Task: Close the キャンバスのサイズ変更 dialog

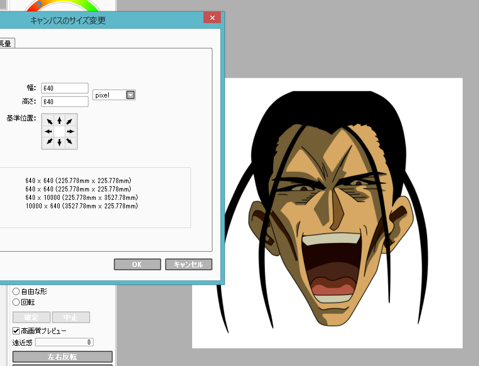Action: click(x=212, y=17)
